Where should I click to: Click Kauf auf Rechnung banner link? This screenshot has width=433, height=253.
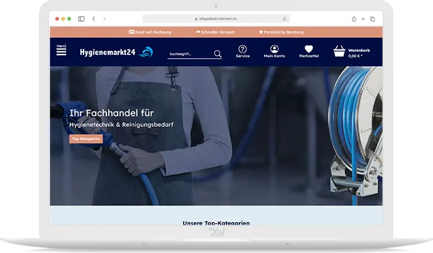[x=150, y=32]
